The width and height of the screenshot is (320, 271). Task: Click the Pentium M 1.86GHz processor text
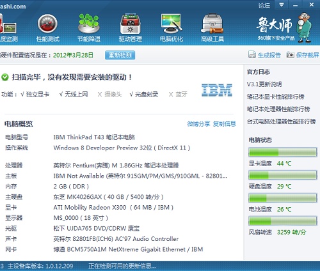coord(116,166)
